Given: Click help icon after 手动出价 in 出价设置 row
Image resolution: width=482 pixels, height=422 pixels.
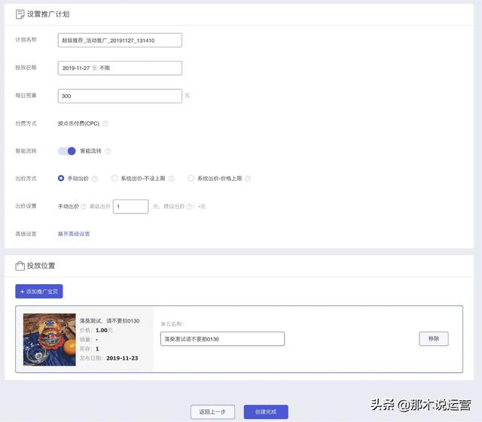Looking at the screenshot, I should [x=84, y=206].
